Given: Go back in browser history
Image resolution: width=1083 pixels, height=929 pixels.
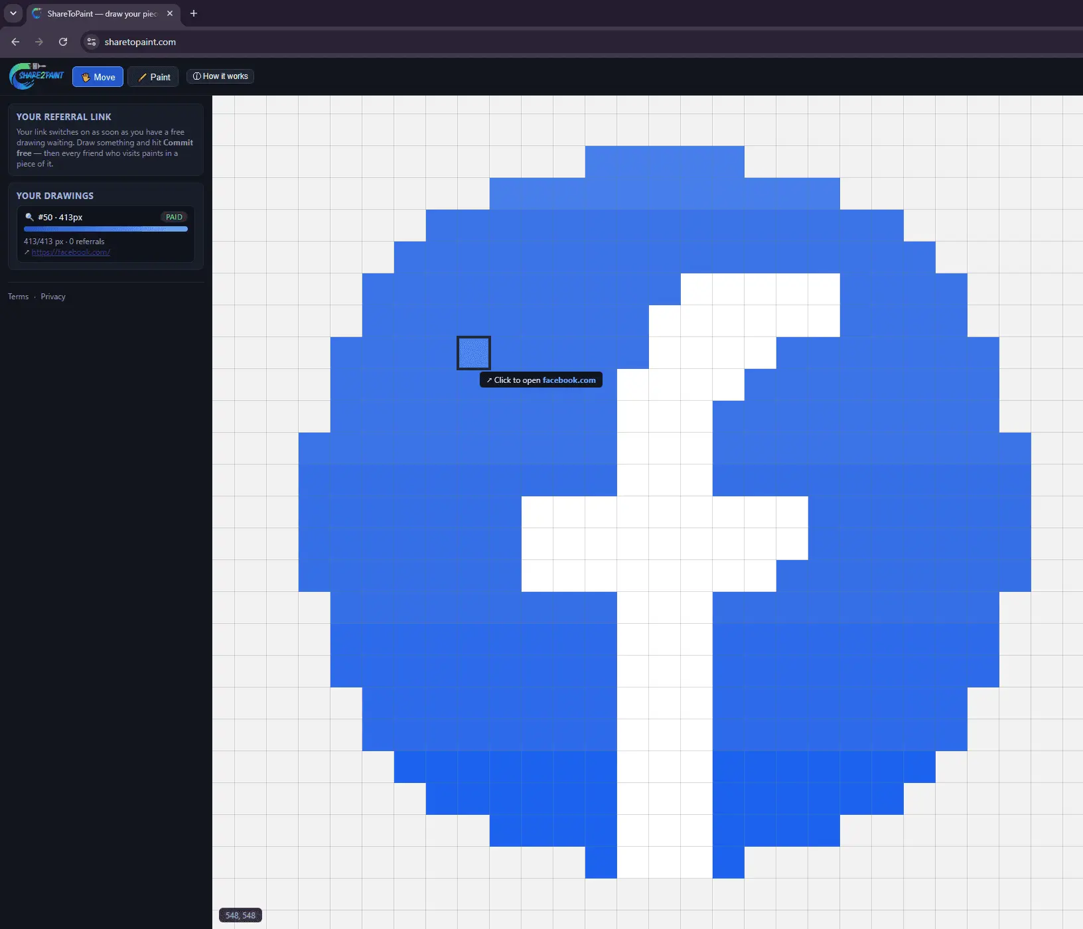Looking at the screenshot, I should tap(15, 42).
